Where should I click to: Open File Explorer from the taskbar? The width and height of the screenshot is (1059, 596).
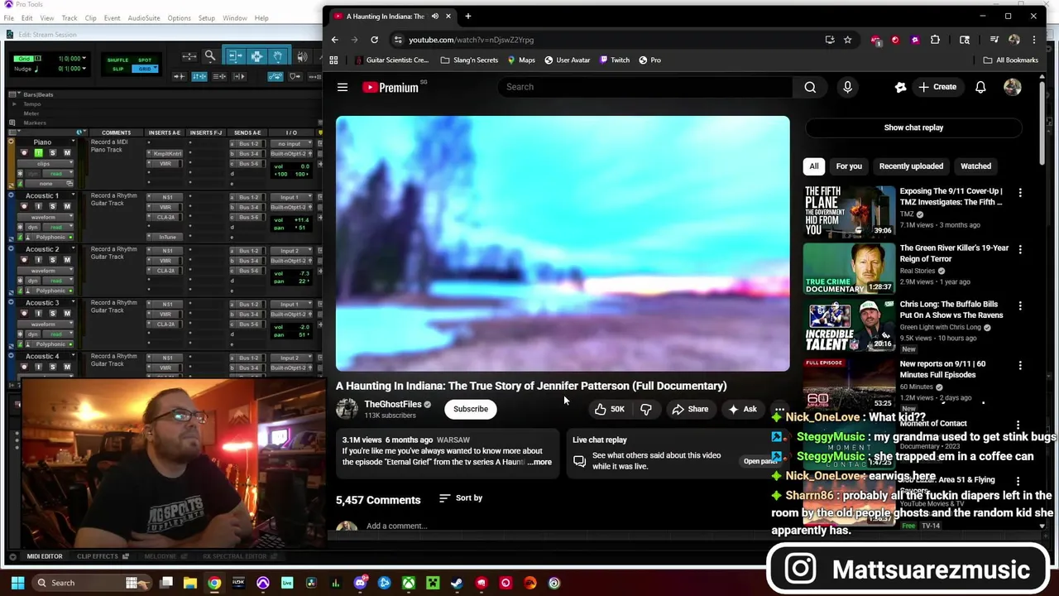pyautogui.click(x=190, y=583)
